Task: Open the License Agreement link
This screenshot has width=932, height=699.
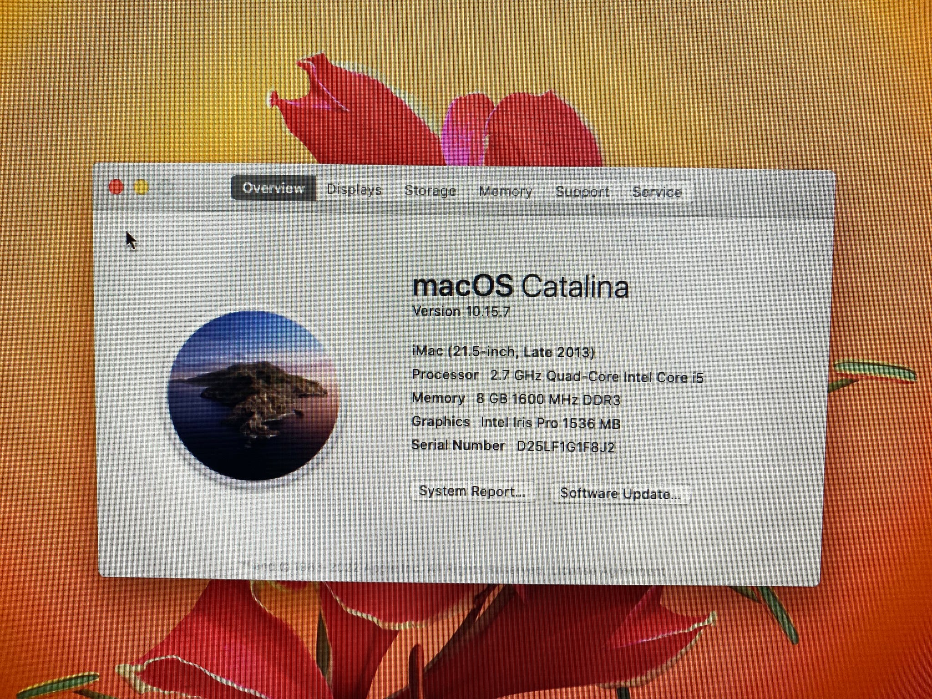Action: click(x=608, y=570)
